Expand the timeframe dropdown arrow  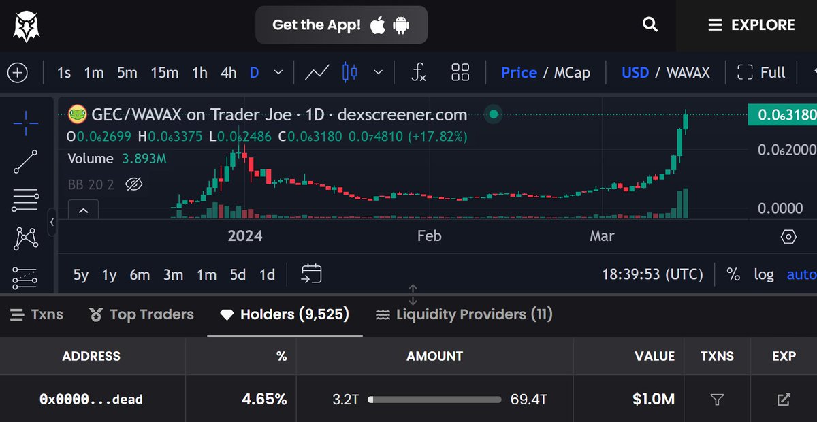pyautogui.click(x=278, y=72)
